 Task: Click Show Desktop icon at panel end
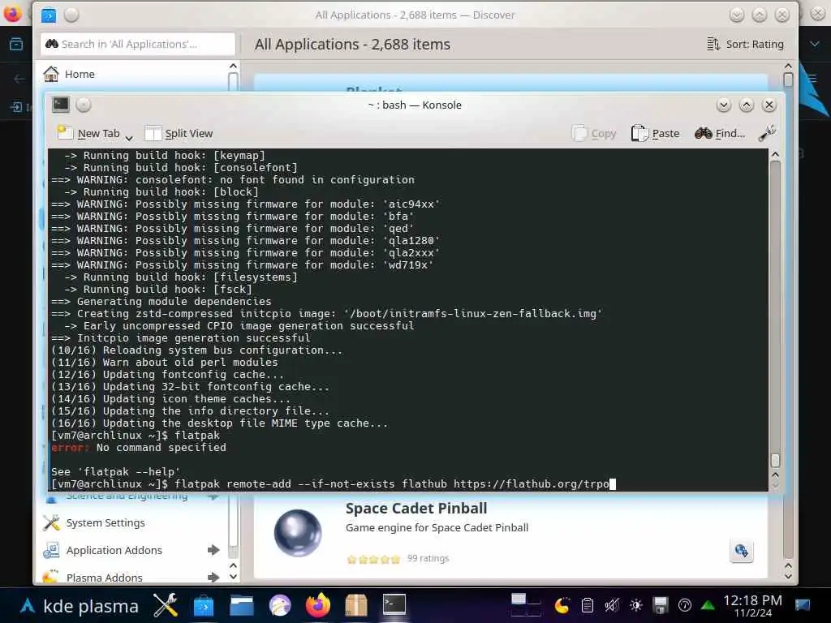pos(803,605)
